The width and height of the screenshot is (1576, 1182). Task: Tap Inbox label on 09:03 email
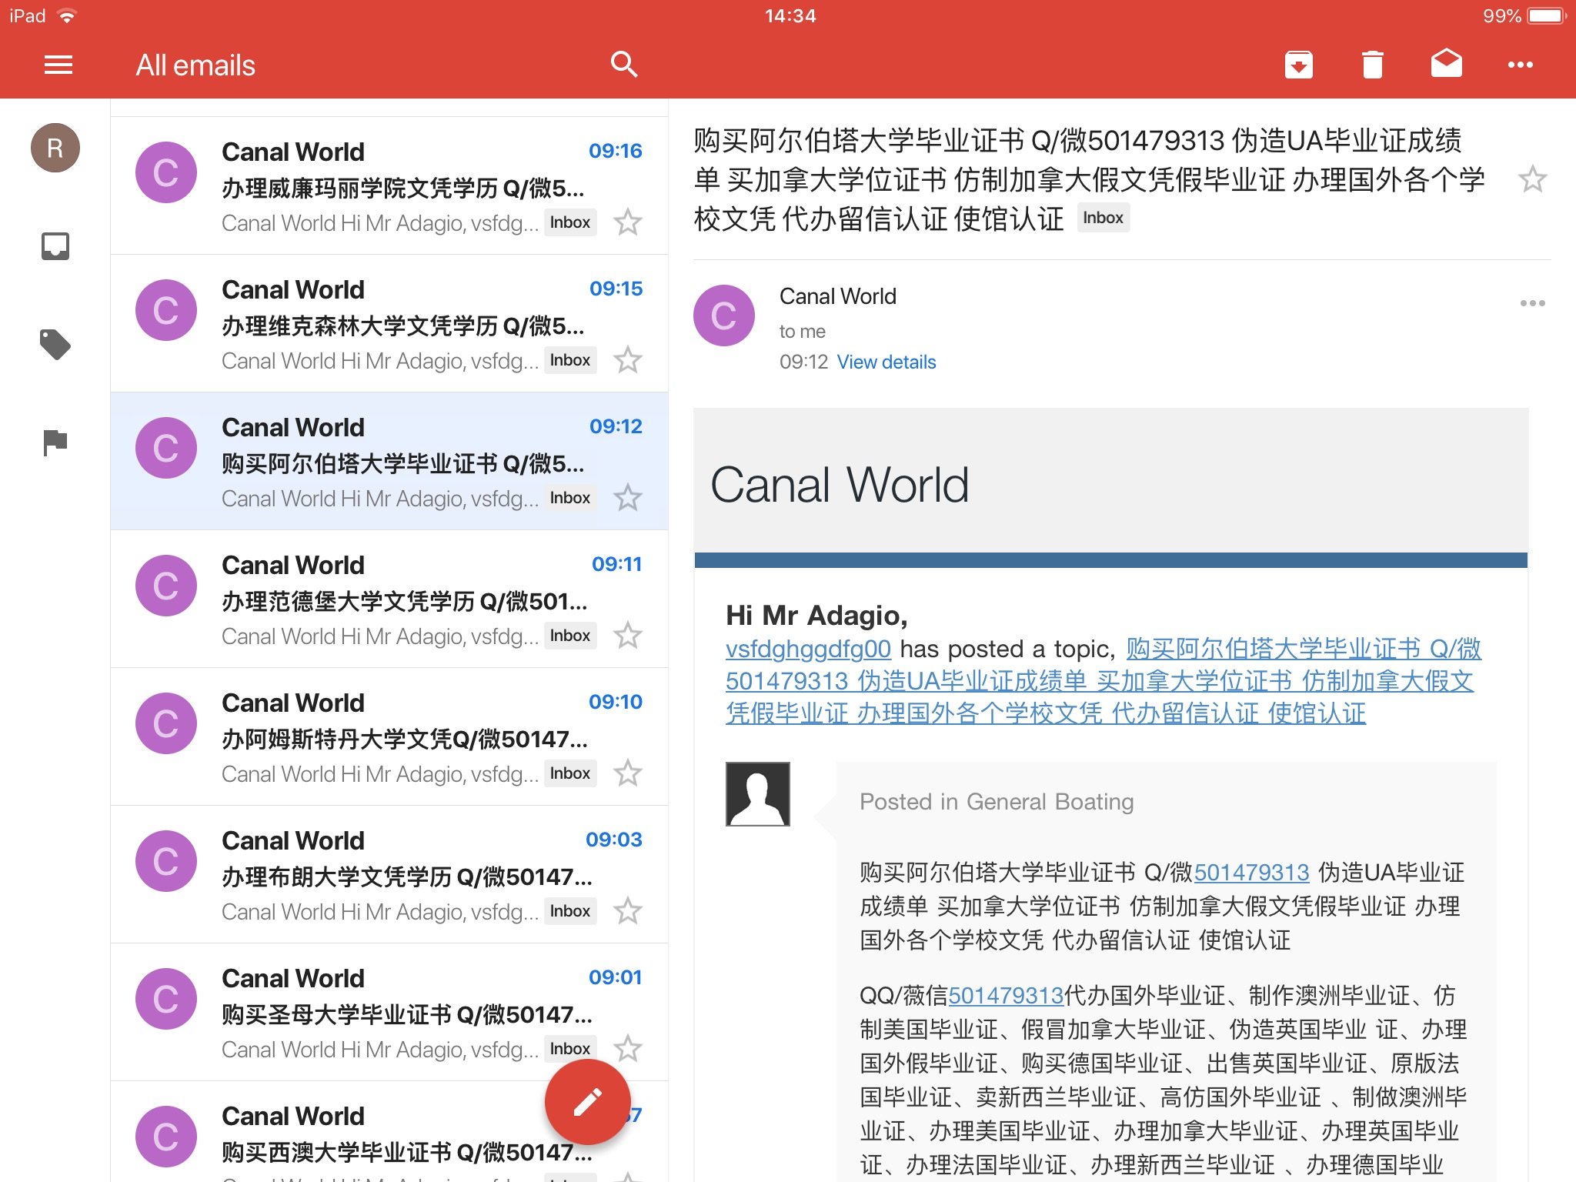[x=570, y=911]
